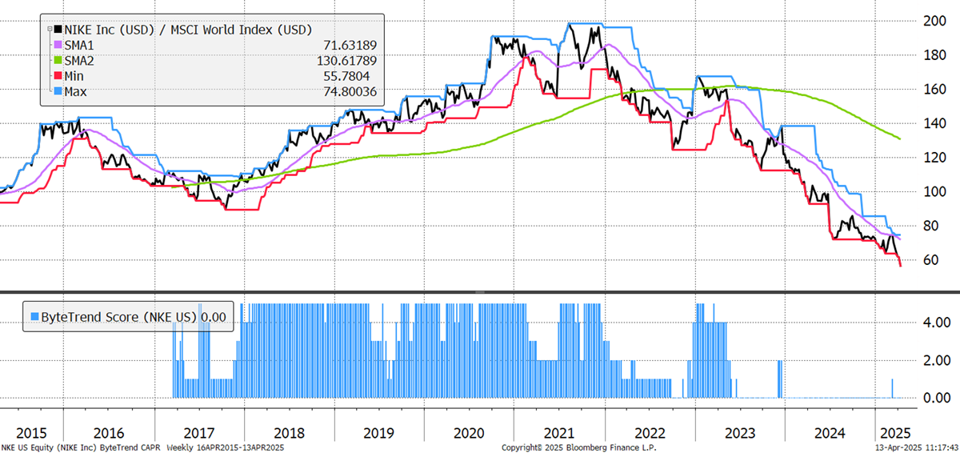Select the Min legend label

75,76
